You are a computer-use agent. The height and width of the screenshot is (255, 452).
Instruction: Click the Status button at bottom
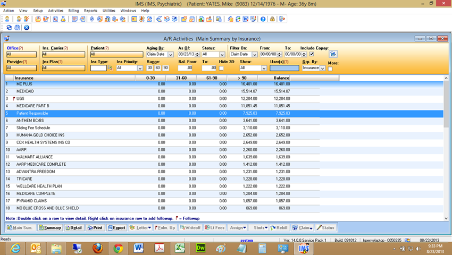click(325, 227)
